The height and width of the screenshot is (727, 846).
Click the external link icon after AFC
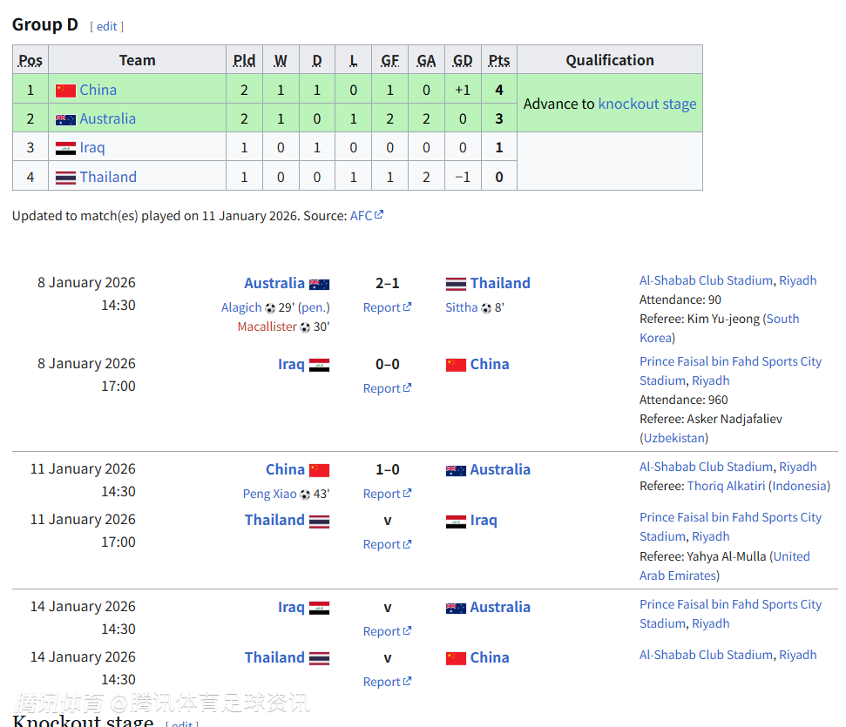(379, 215)
